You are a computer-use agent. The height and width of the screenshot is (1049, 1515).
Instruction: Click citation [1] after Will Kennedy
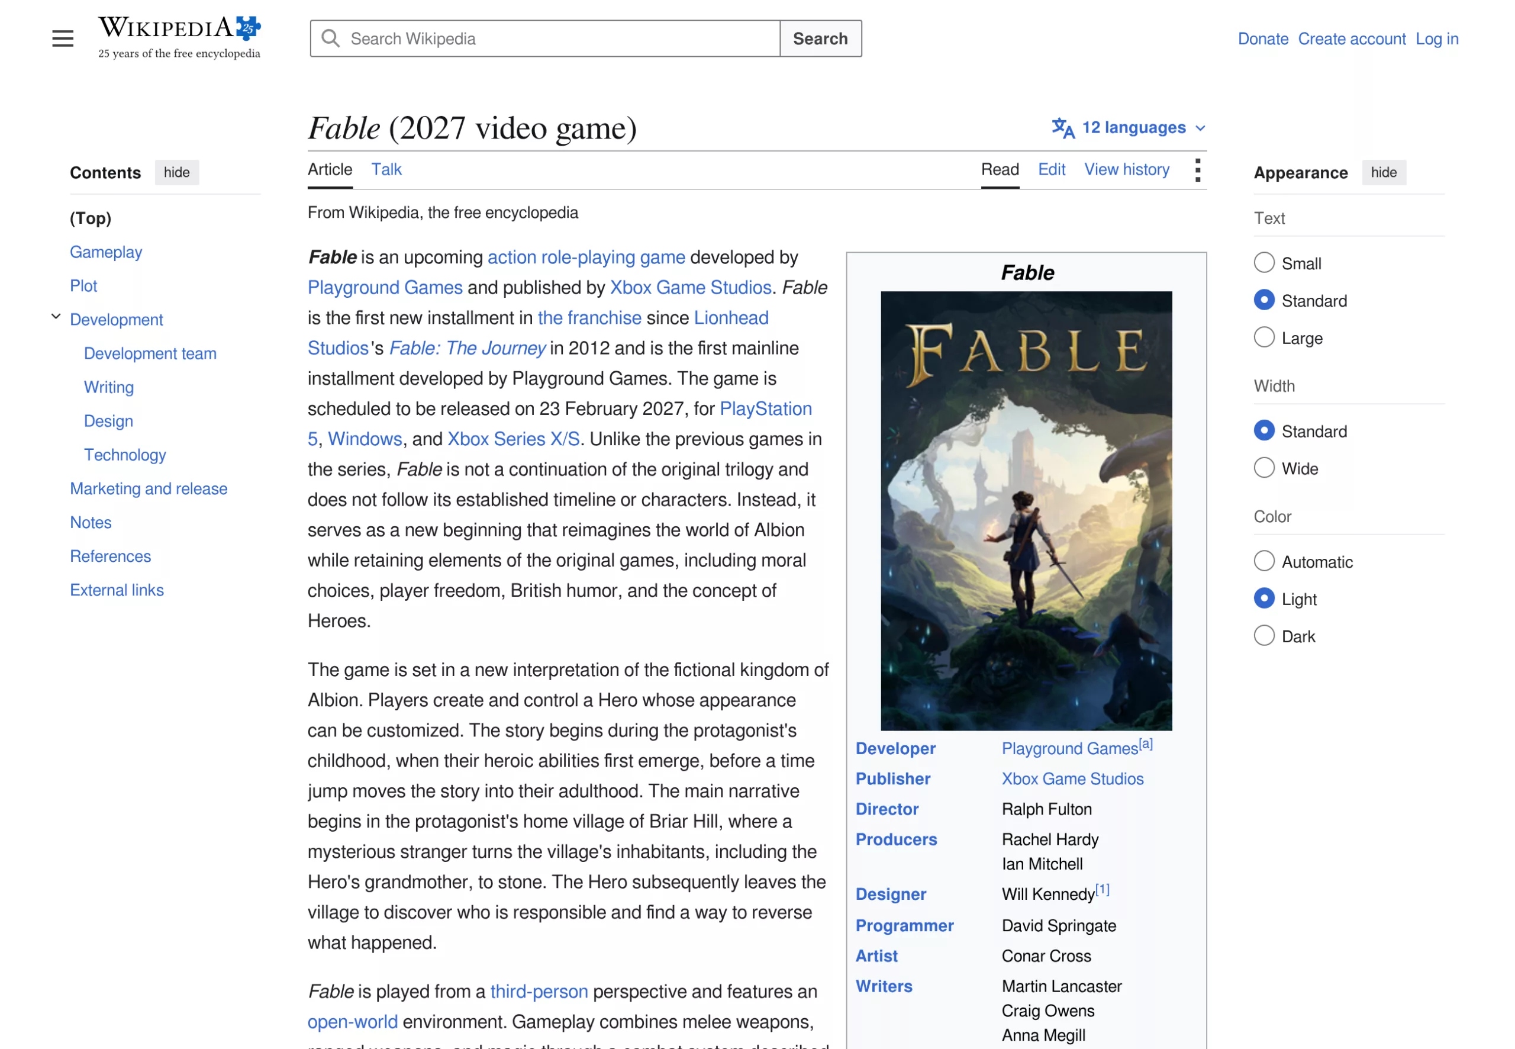pos(1103,890)
